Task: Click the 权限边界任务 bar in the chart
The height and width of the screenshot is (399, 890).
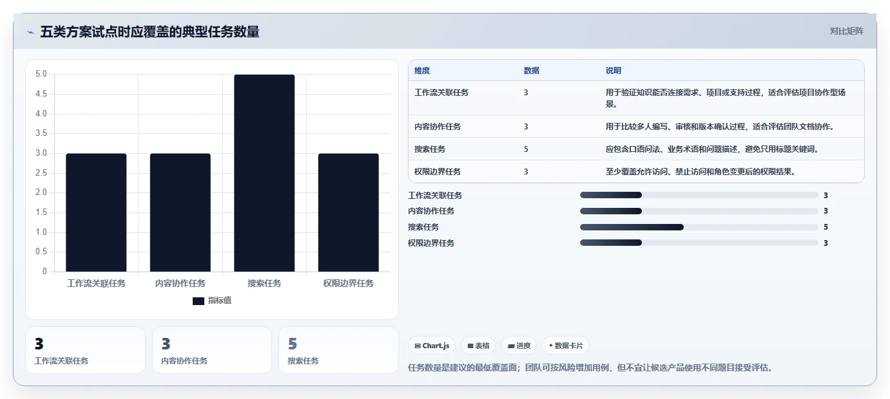Action: [x=348, y=212]
